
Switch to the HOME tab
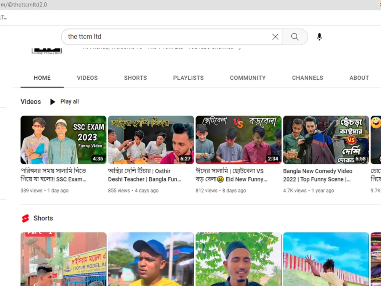pos(42,78)
